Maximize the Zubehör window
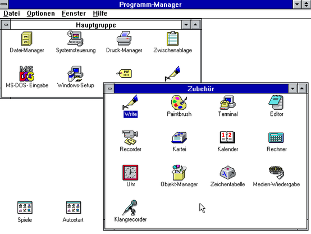311x234 pixels. click(302, 88)
